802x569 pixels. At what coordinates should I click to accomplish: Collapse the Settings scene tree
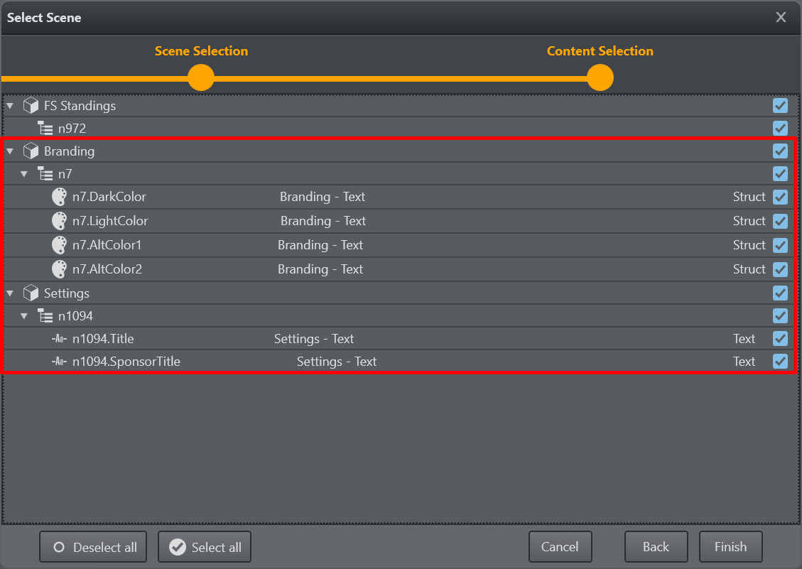click(x=10, y=293)
